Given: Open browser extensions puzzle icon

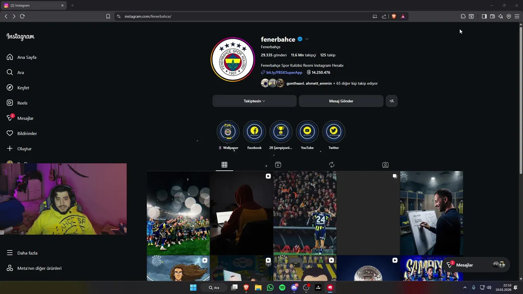Looking at the screenshot, I should (x=463, y=16).
